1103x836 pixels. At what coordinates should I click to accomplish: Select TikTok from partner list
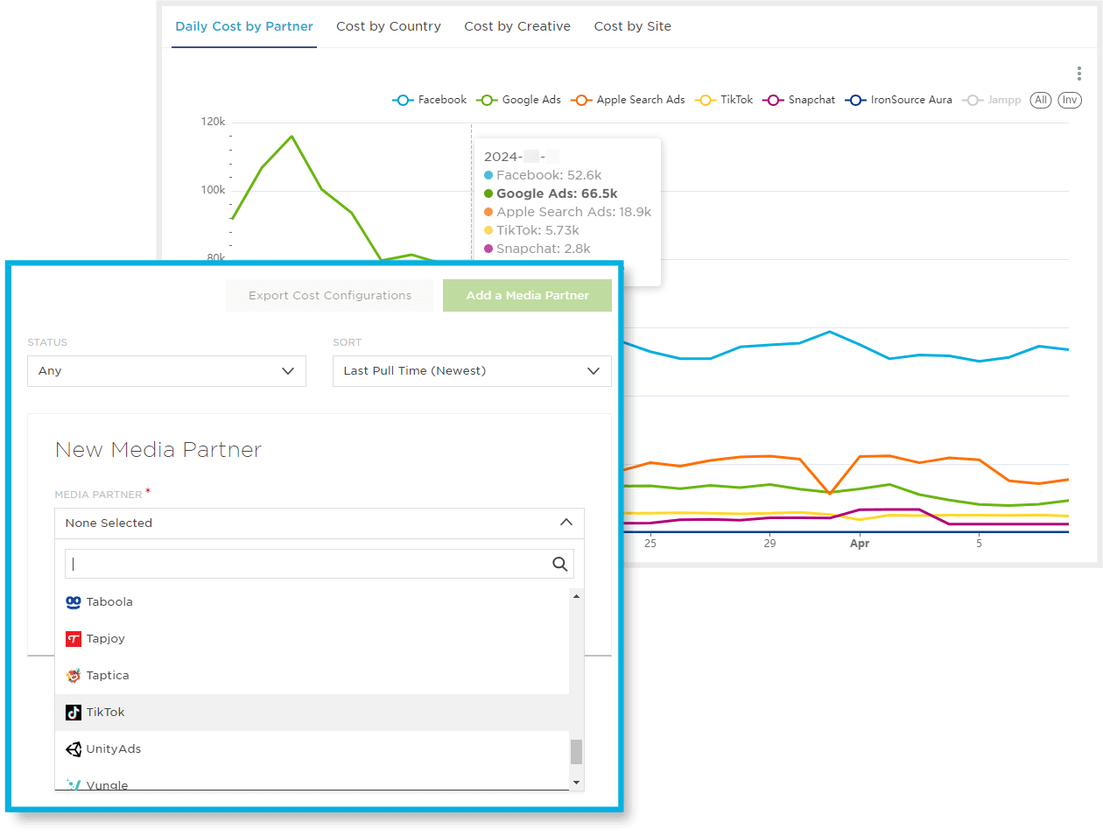coord(312,713)
